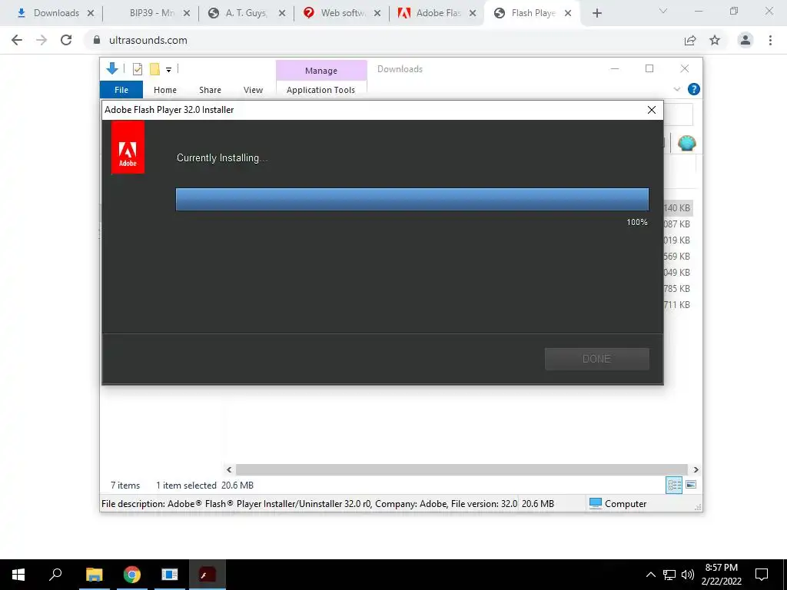The width and height of the screenshot is (787, 590).
Task: Close the A. T. Guys browser tab
Action: [282, 14]
